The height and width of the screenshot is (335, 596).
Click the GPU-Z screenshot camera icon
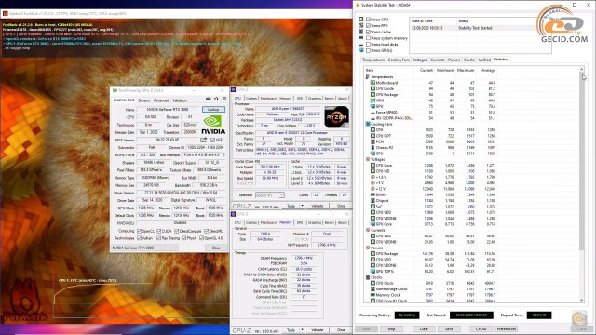(x=209, y=99)
